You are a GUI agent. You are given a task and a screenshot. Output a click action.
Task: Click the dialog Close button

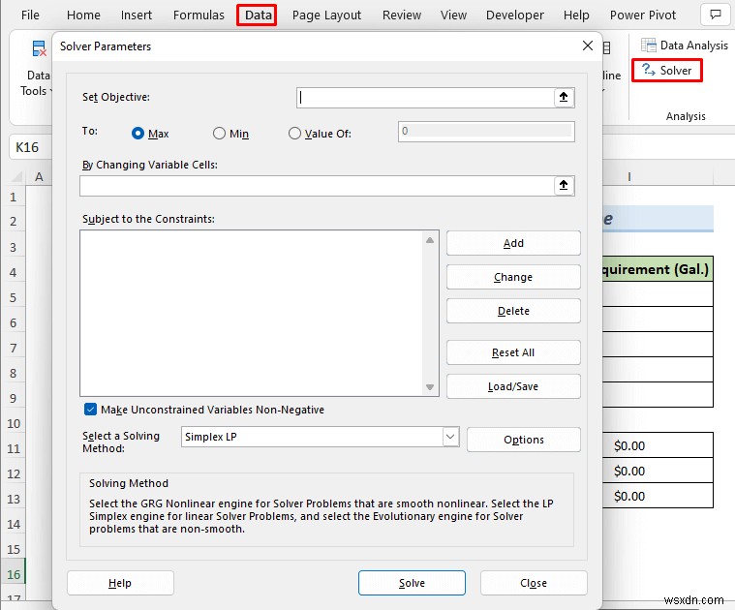pyautogui.click(x=534, y=583)
